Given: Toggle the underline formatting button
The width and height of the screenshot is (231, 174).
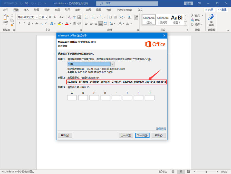Looking at the screenshot, I should click(x=29, y=23).
